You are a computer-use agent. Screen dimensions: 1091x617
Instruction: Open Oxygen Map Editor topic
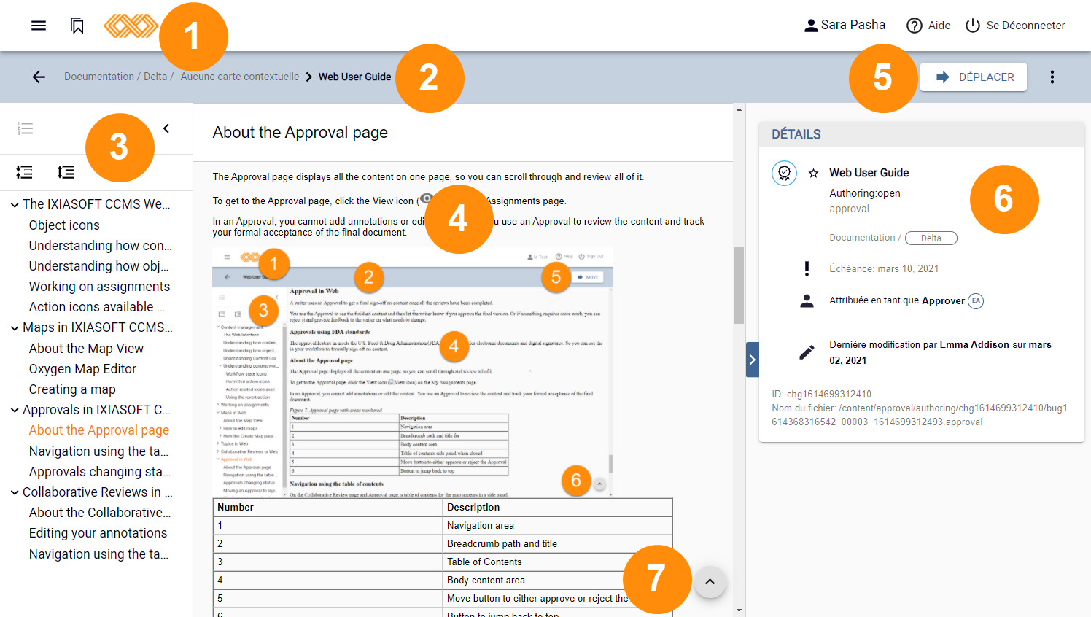pyautogui.click(x=82, y=369)
